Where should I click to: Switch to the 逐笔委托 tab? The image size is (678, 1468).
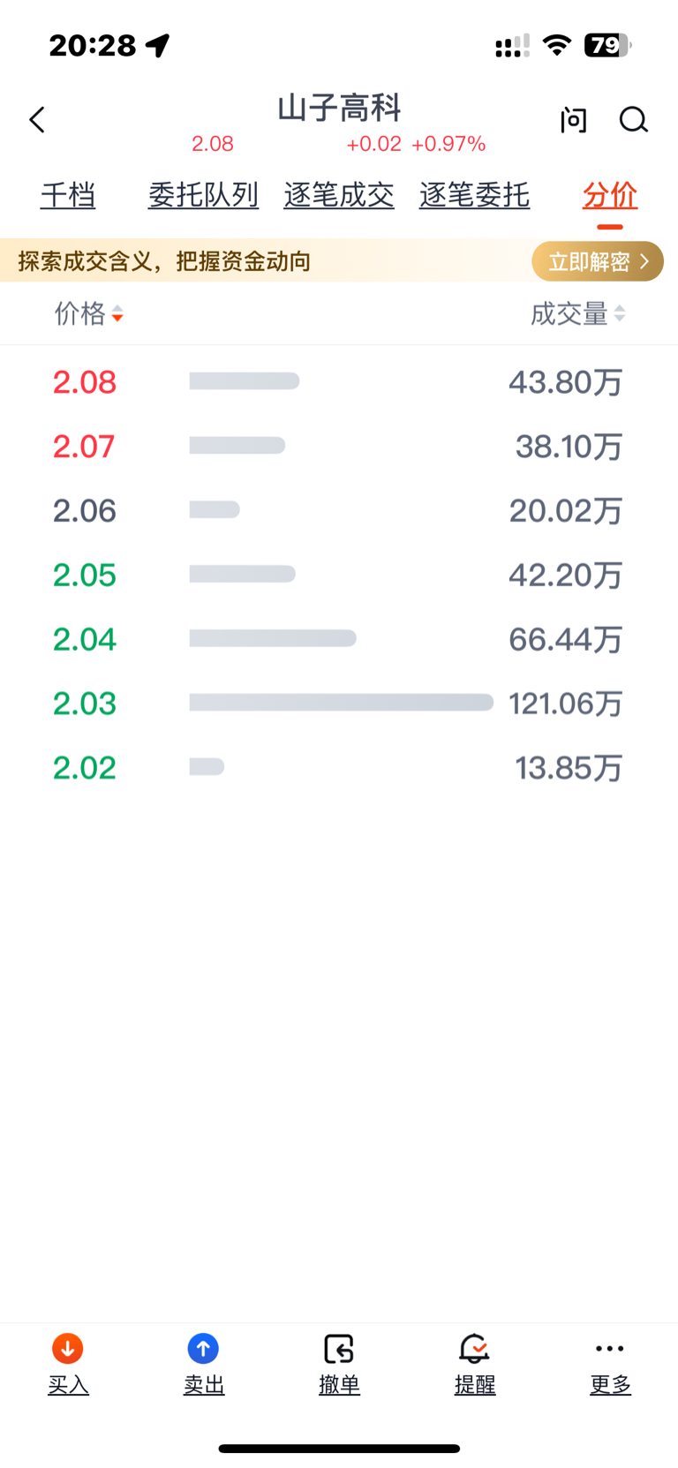click(x=474, y=195)
